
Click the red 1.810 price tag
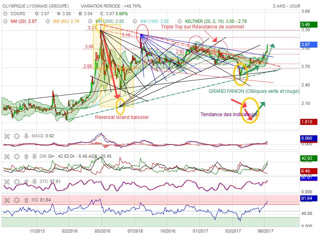pos(309,122)
